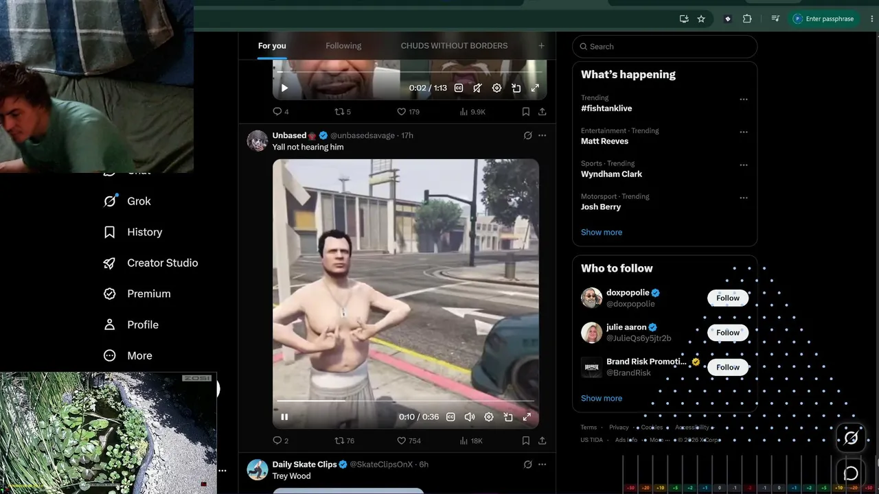
Task: View analytics of the 18K views post
Action: pyautogui.click(x=471, y=440)
